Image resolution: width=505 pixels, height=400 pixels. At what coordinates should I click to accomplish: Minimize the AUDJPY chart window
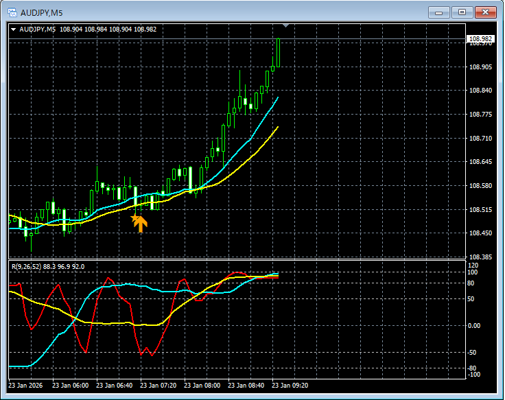[x=438, y=12]
